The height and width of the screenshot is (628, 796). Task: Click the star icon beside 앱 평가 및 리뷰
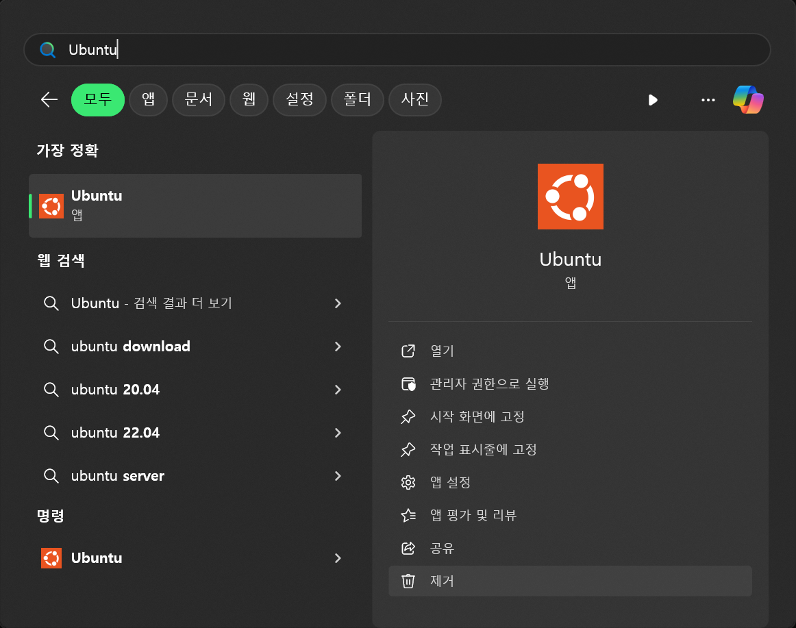click(408, 515)
